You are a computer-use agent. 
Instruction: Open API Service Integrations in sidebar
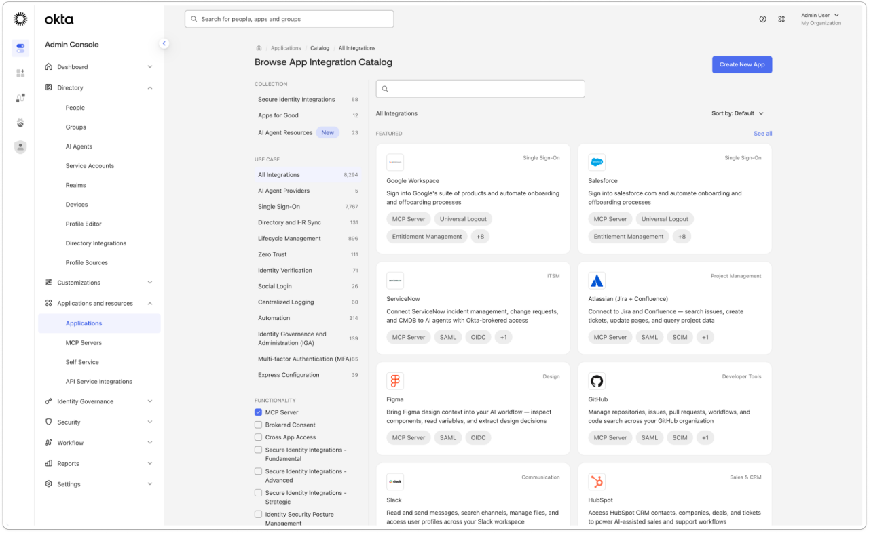point(99,382)
